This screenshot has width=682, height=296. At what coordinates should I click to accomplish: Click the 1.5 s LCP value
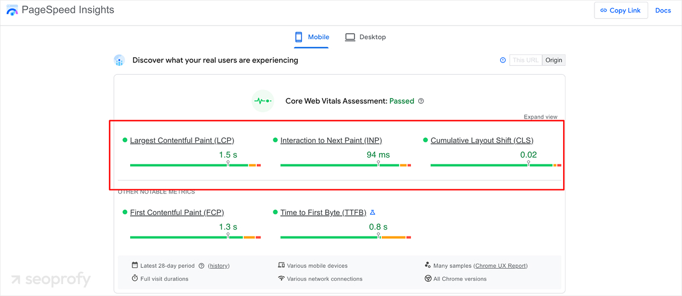[228, 154]
